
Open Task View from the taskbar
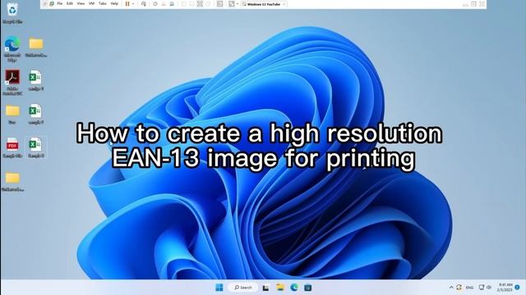point(265,288)
